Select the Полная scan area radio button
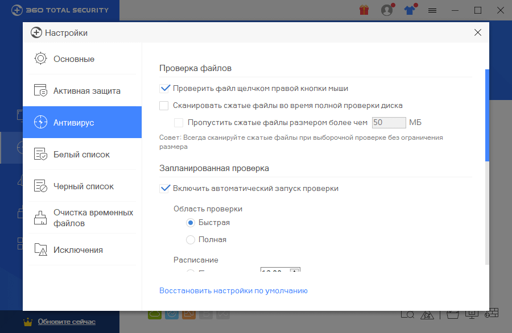The height and width of the screenshot is (333, 512). pos(191,239)
